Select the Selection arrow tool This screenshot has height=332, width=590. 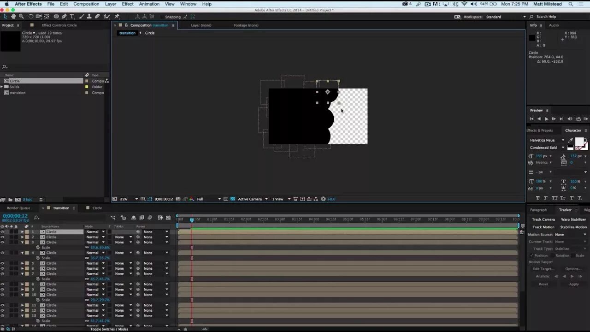click(x=6, y=17)
